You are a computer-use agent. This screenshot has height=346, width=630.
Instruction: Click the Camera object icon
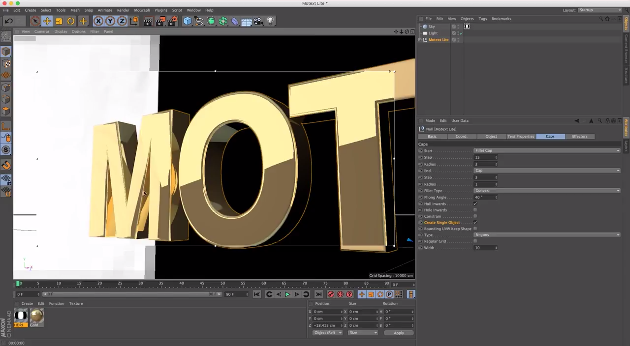tap(258, 21)
